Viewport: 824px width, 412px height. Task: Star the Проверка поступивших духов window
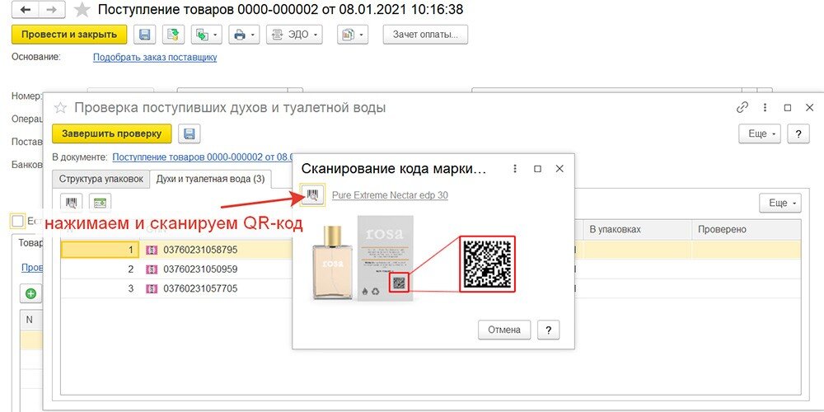(61, 108)
